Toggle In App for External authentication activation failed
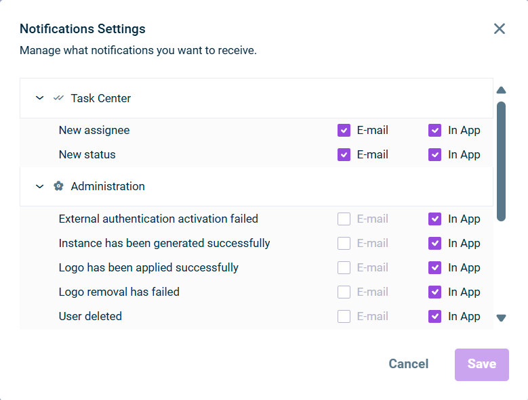This screenshot has width=528, height=400. click(x=435, y=219)
